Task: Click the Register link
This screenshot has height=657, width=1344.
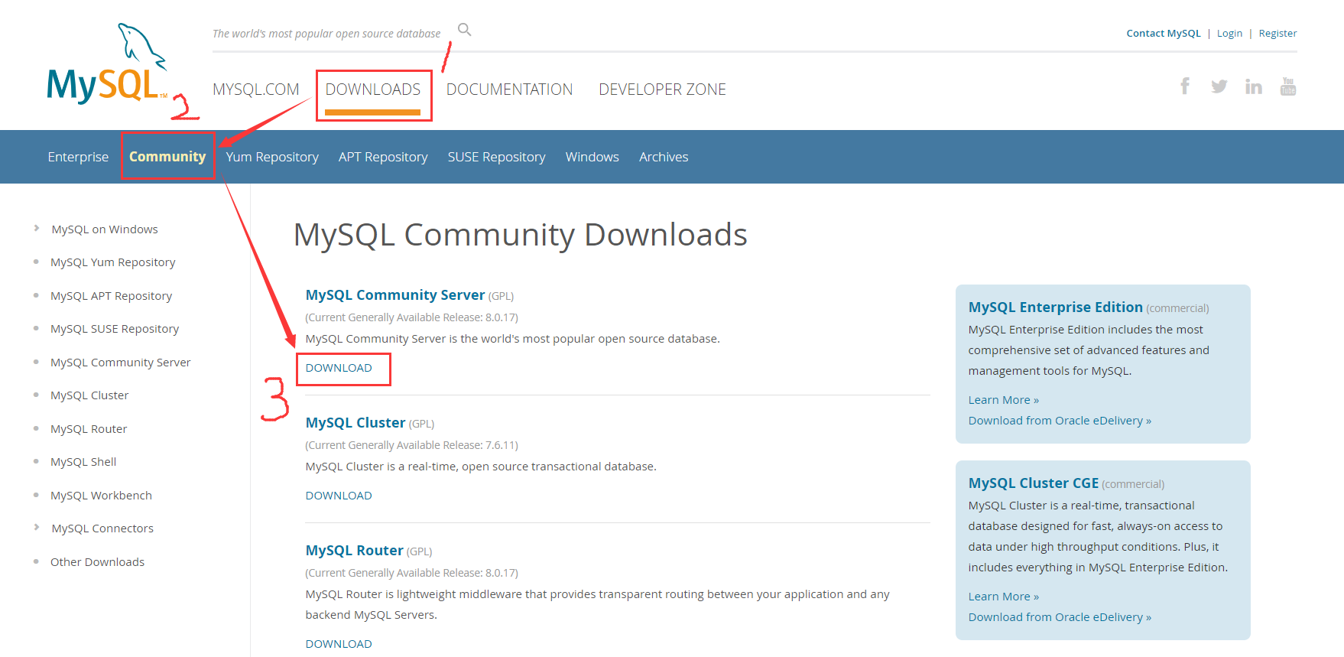Action: tap(1278, 33)
